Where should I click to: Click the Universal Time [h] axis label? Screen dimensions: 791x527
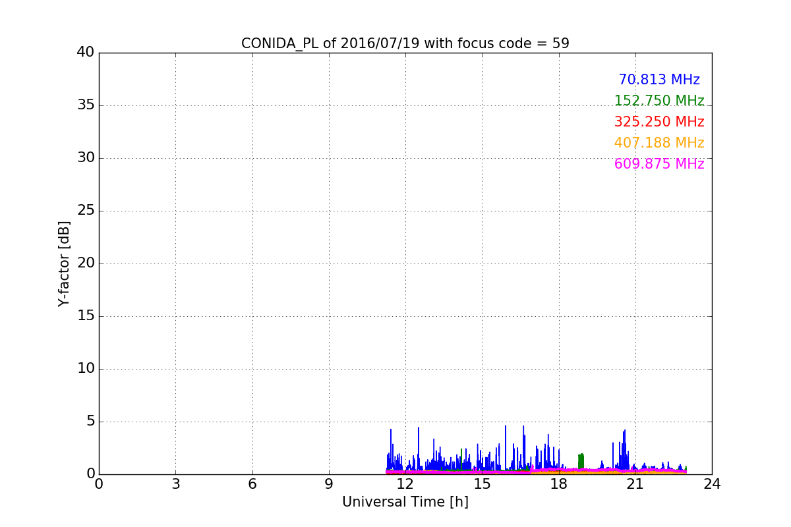[405, 502]
